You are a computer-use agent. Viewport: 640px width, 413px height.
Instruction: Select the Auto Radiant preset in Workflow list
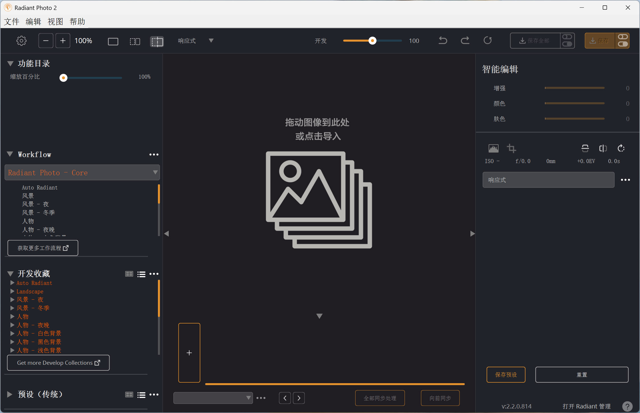(x=40, y=187)
